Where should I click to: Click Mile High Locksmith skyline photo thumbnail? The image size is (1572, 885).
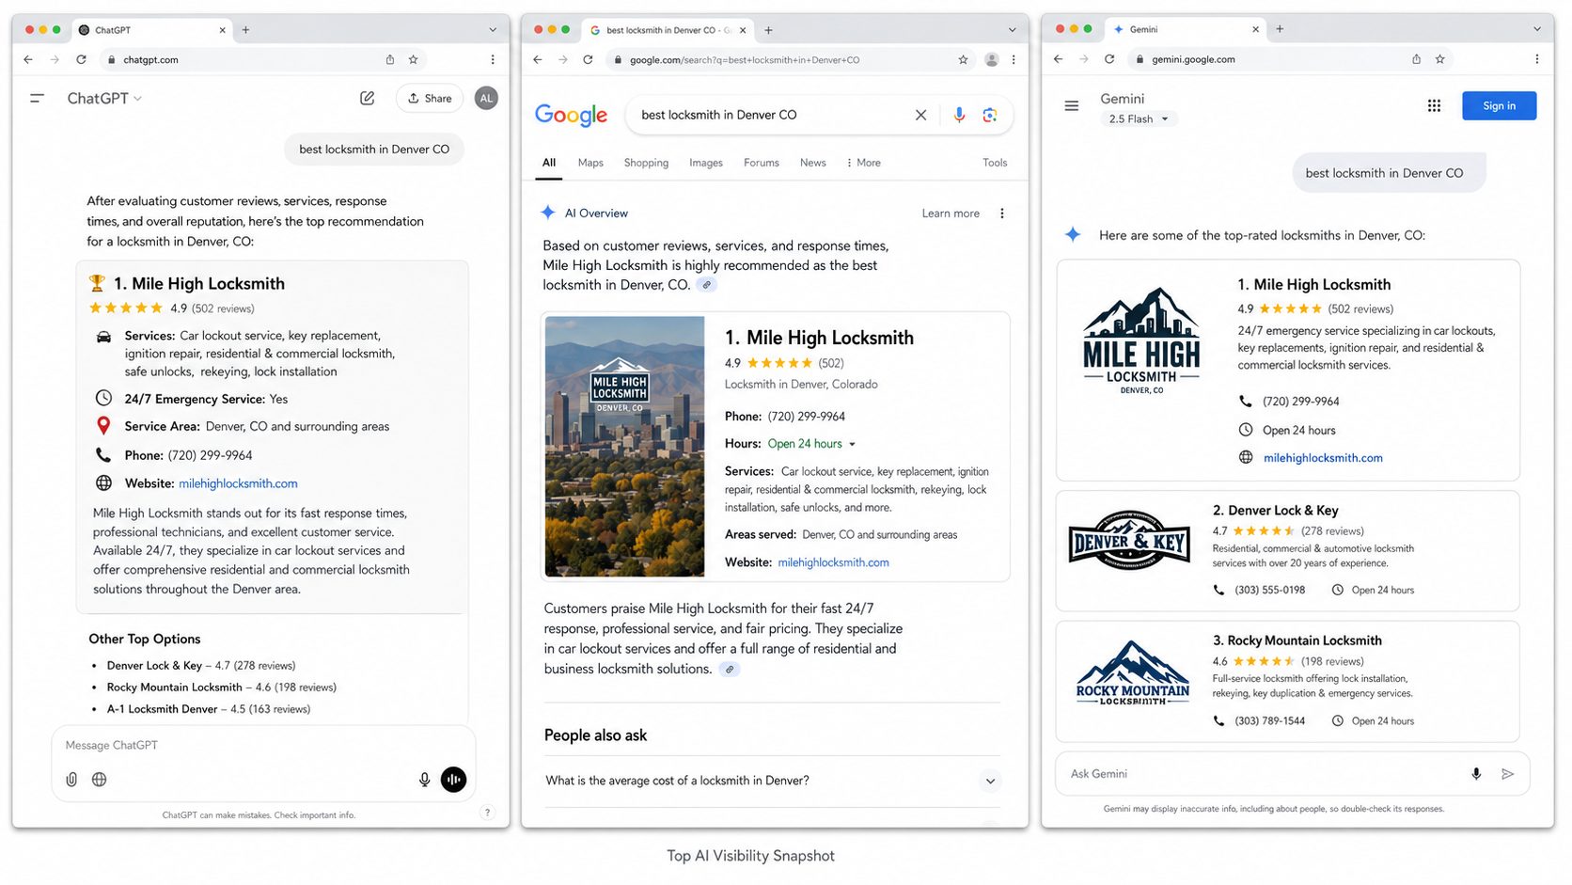pos(624,446)
